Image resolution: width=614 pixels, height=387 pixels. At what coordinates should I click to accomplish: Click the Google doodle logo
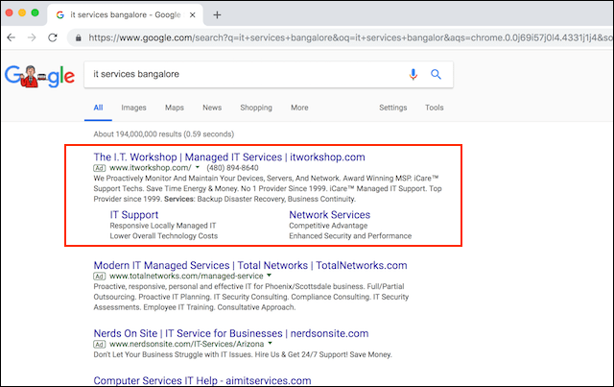tap(39, 75)
